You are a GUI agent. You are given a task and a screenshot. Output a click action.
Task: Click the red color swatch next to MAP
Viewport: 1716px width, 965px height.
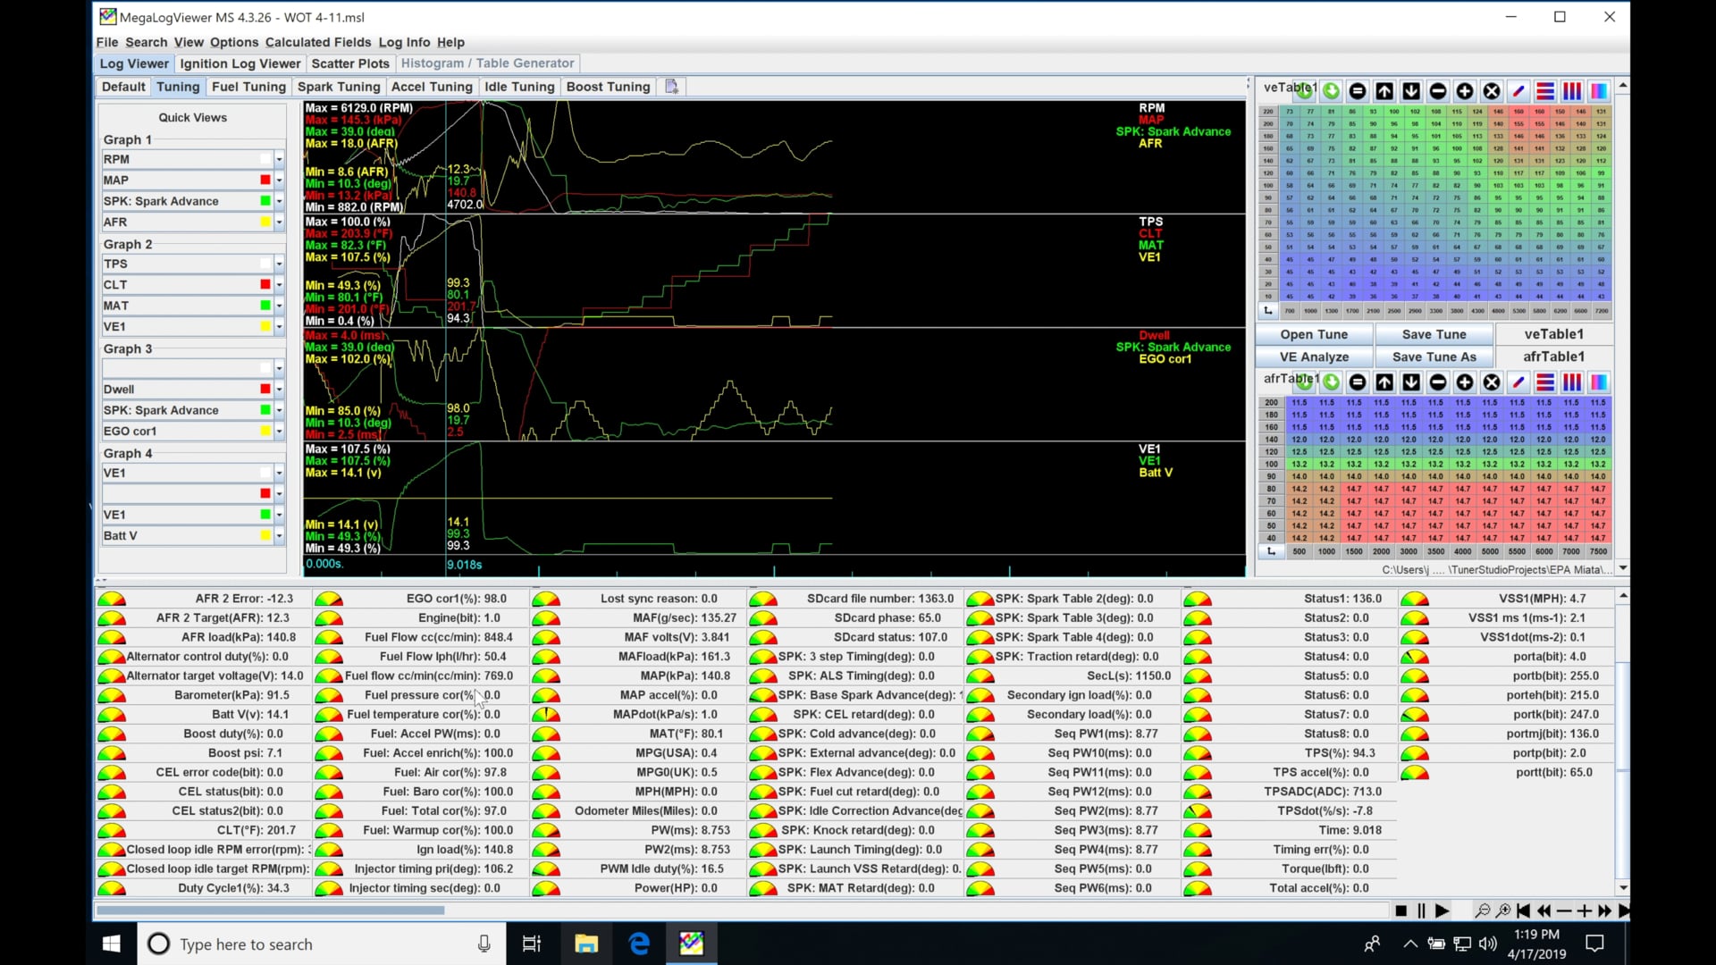pyautogui.click(x=265, y=180)
